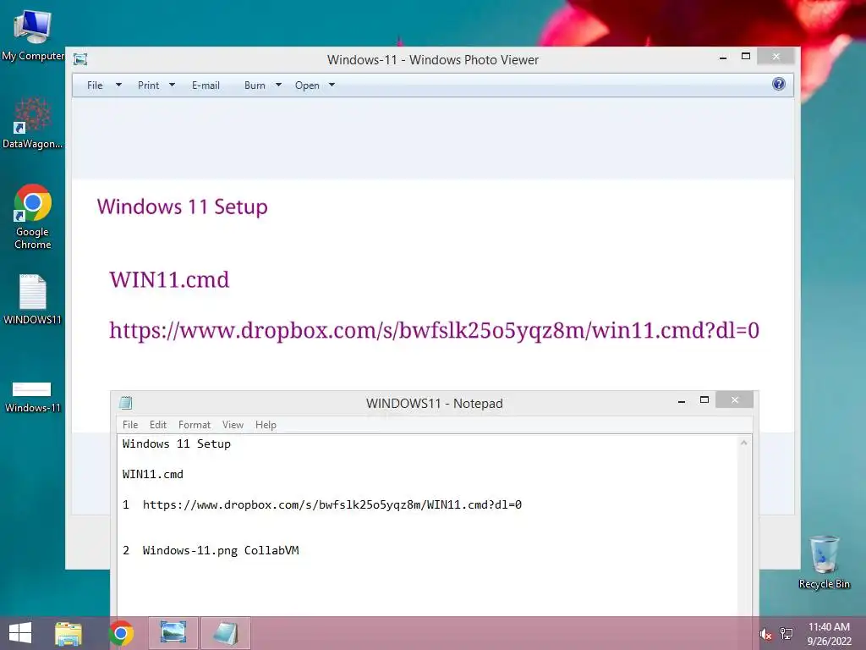Expand the Open dropdown arrow

(x=332, y=85)
